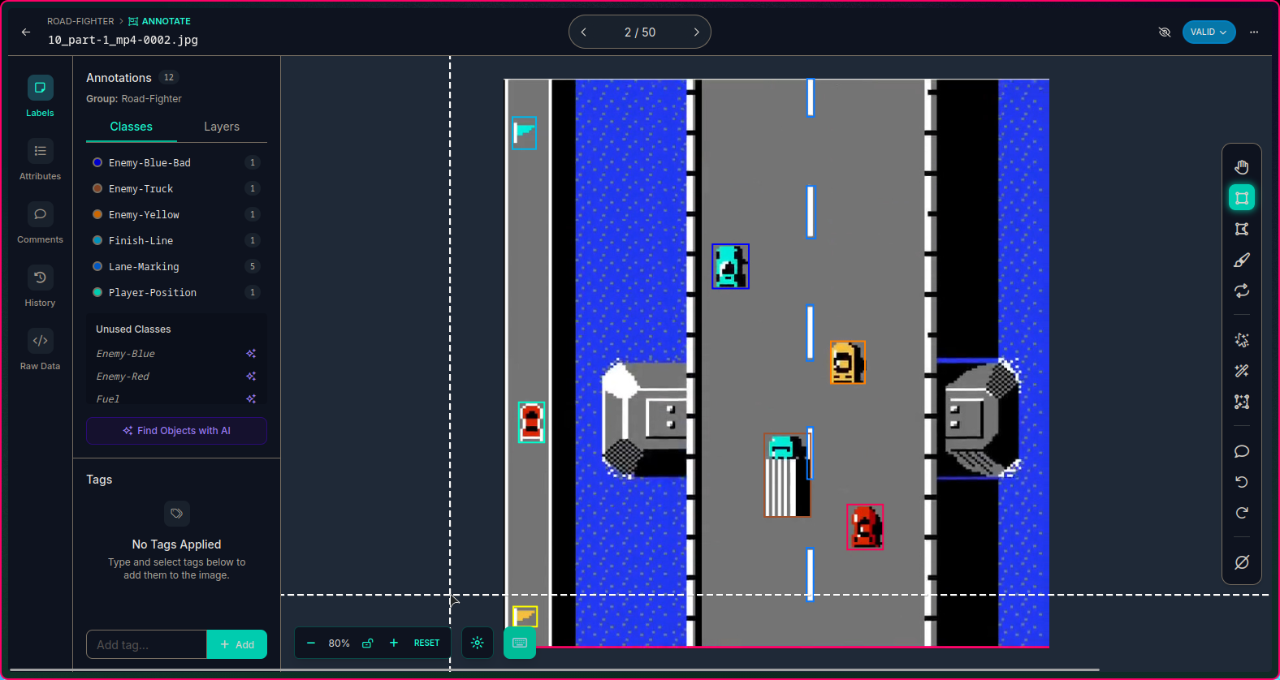Screen dimensions: 1280x680
Task: Open the Labels sidebar panel
Action: pos(40,97)
